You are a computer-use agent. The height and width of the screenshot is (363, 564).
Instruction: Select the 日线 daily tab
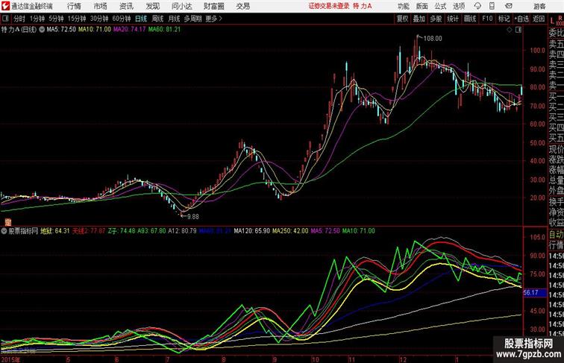(x=141, y=19)
